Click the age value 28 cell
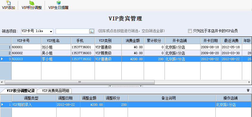 (x=247, y=53)
